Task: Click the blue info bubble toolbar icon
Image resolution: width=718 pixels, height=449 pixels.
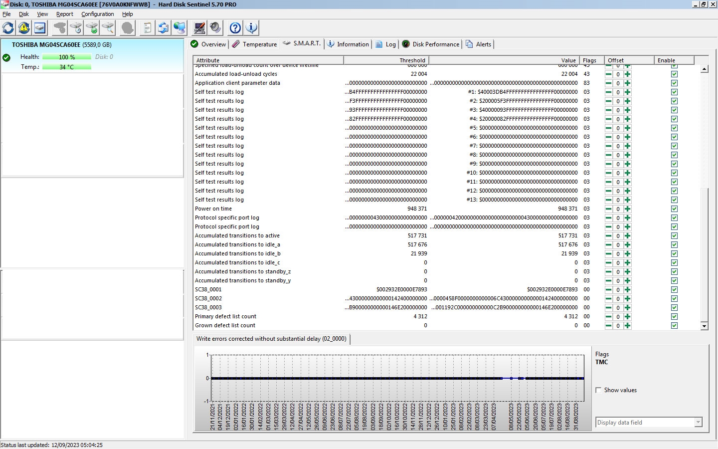Action: 251,28
